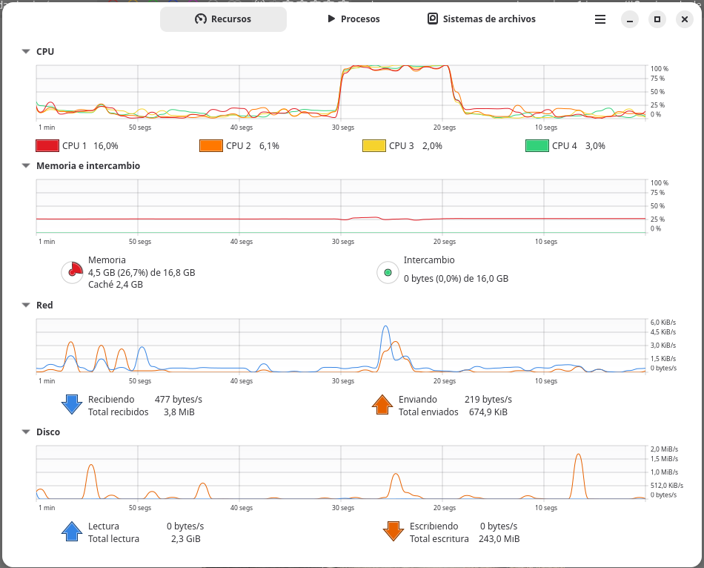Collapse the CPU section

coord(26,52)
